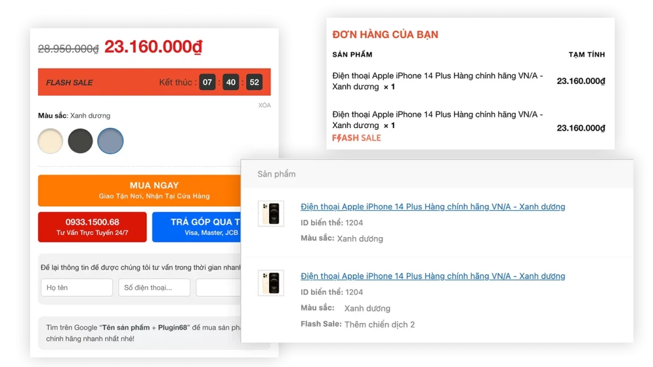Click the countdown hours box showing 07
The height and width of the screenshot is (367, 653).
pos(207,82)
